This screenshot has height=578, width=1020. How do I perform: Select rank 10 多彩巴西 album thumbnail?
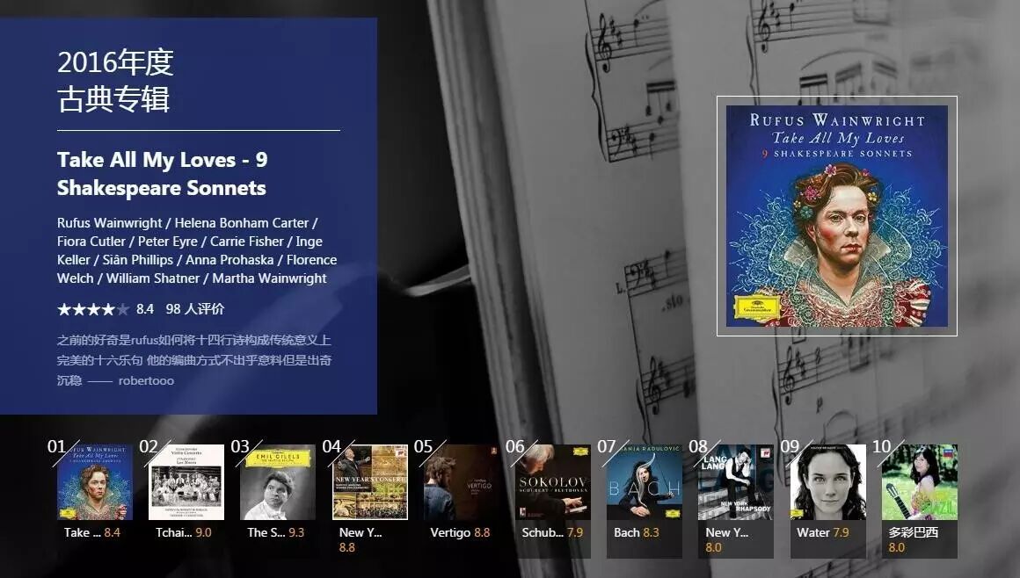tap(920, 482)
